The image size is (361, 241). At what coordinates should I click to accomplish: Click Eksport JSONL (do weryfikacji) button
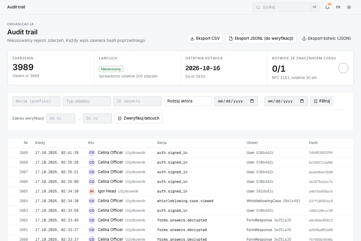(x=261, y=39)
